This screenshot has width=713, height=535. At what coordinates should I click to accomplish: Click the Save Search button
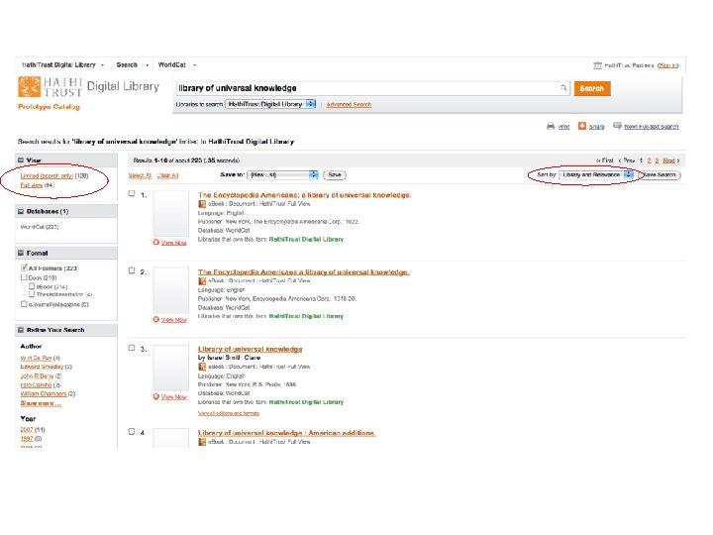(660, 174)
